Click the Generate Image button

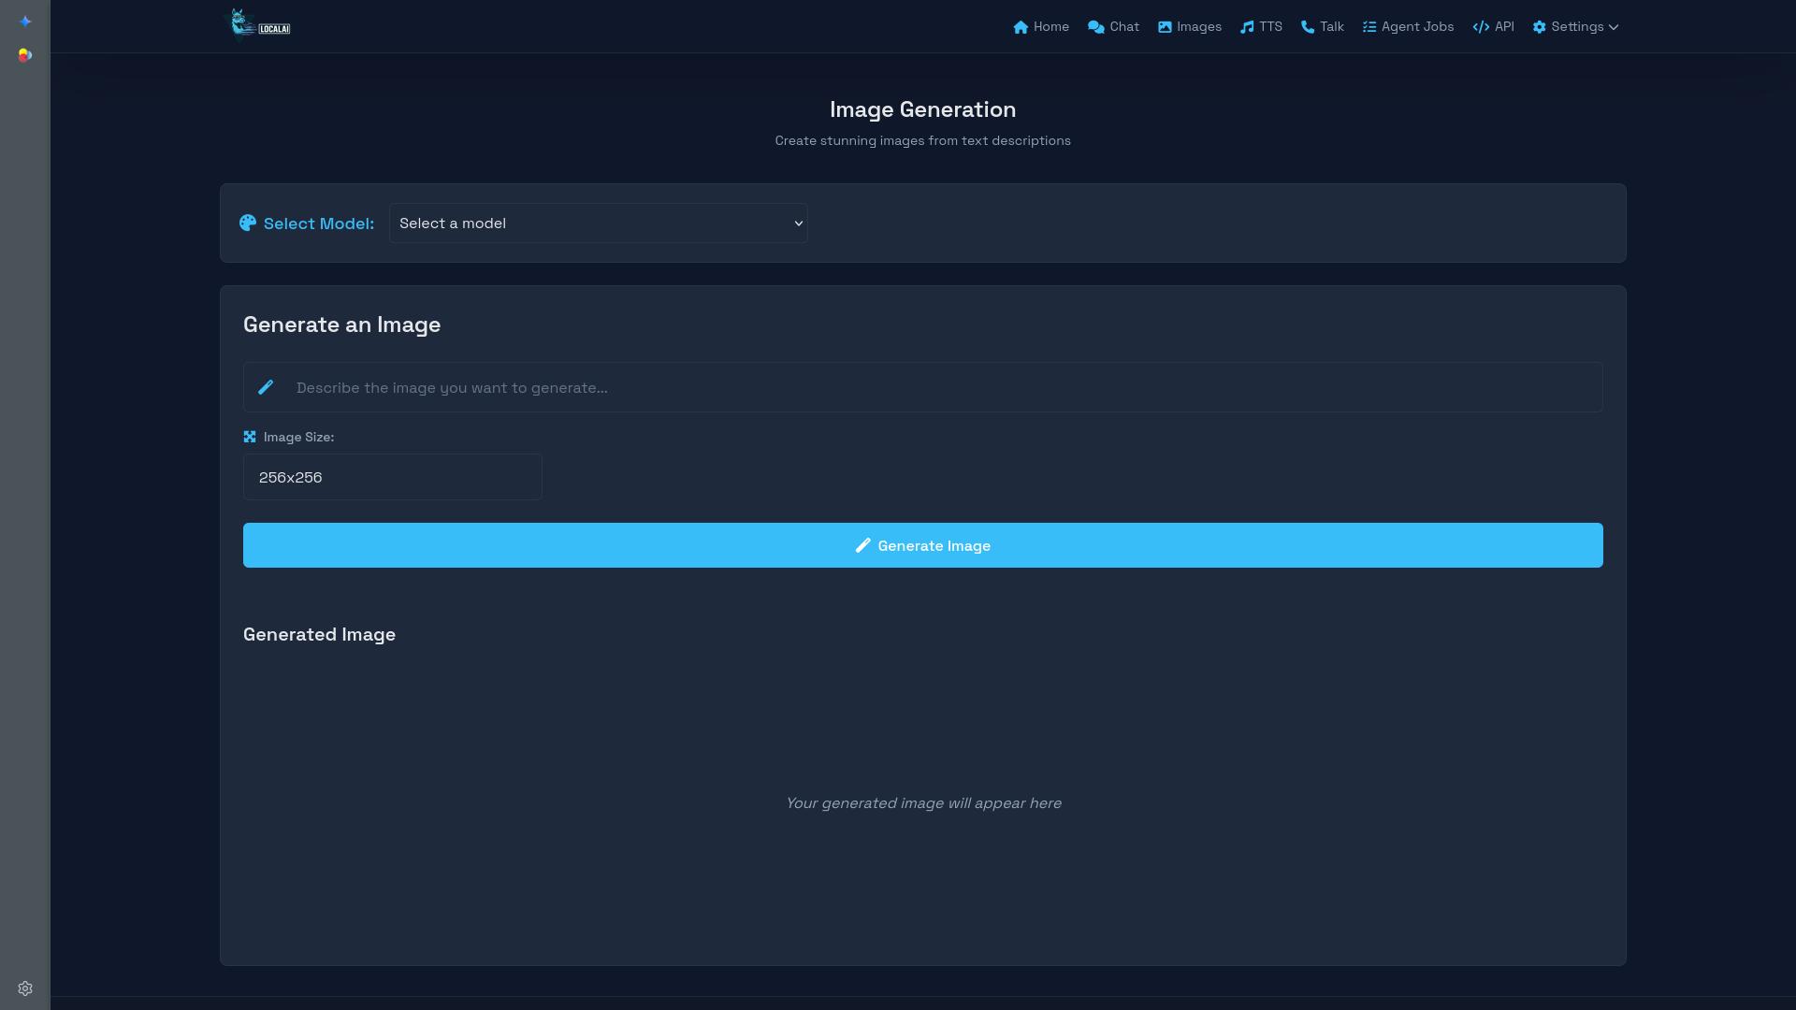(922, 545)
